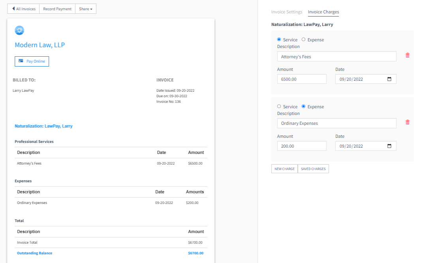Click the Modern Law logo icon

click(19, 30)
